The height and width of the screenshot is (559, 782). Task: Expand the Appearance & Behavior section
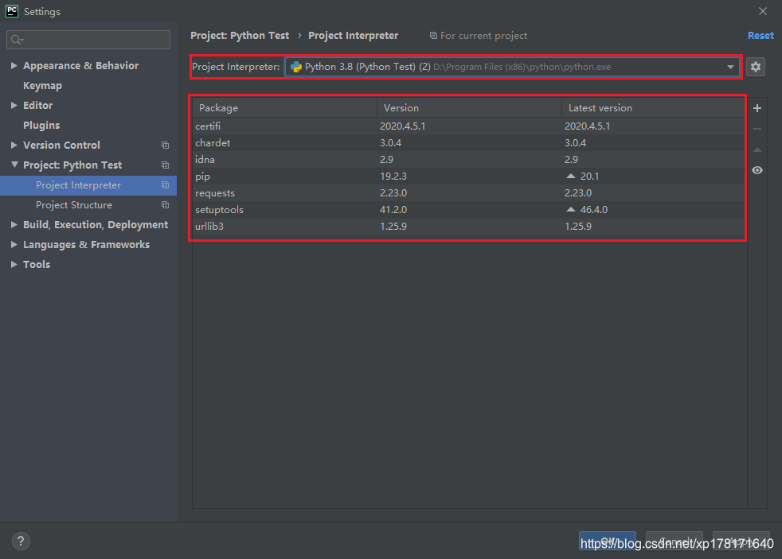pos(14,65)
